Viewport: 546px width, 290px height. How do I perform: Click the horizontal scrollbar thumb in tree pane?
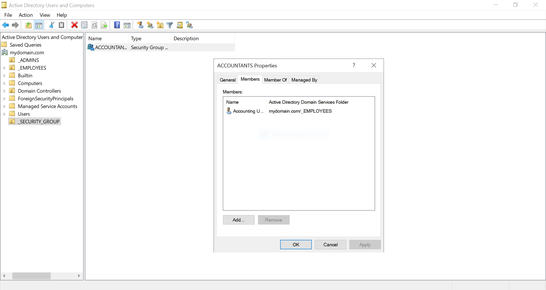(x=31, y=276)
